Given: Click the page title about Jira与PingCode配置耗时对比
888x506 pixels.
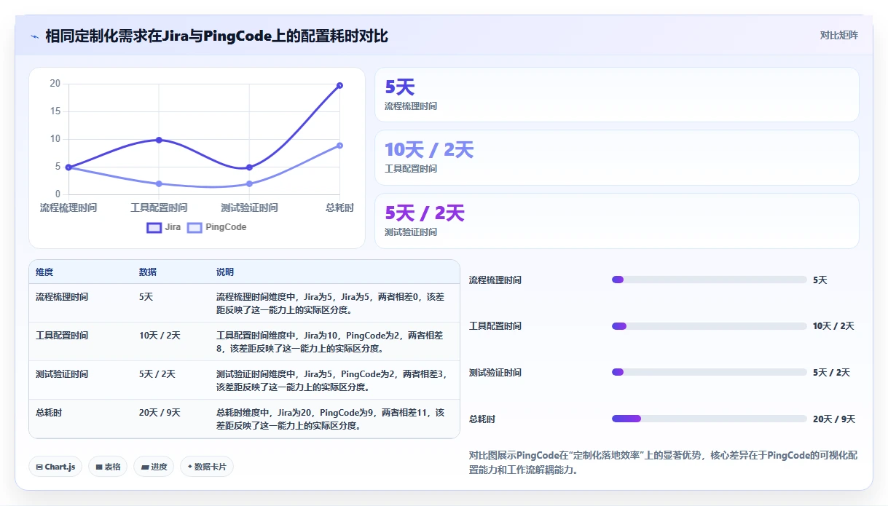Looking at the screenshot, I should (x=217, y=36).
